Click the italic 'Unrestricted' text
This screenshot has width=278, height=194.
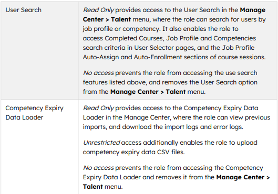(101, 143)
